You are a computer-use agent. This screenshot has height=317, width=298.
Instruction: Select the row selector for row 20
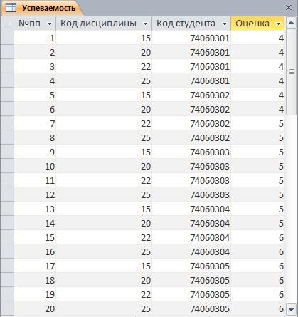7,308
